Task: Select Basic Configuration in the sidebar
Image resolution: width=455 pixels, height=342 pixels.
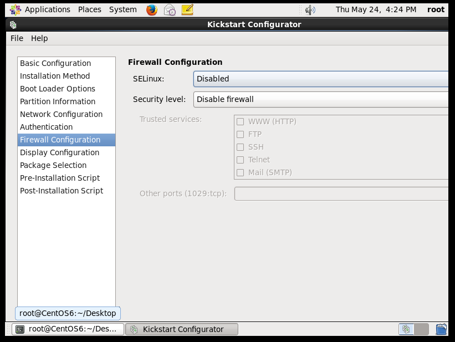Action: tap(67, 63)
